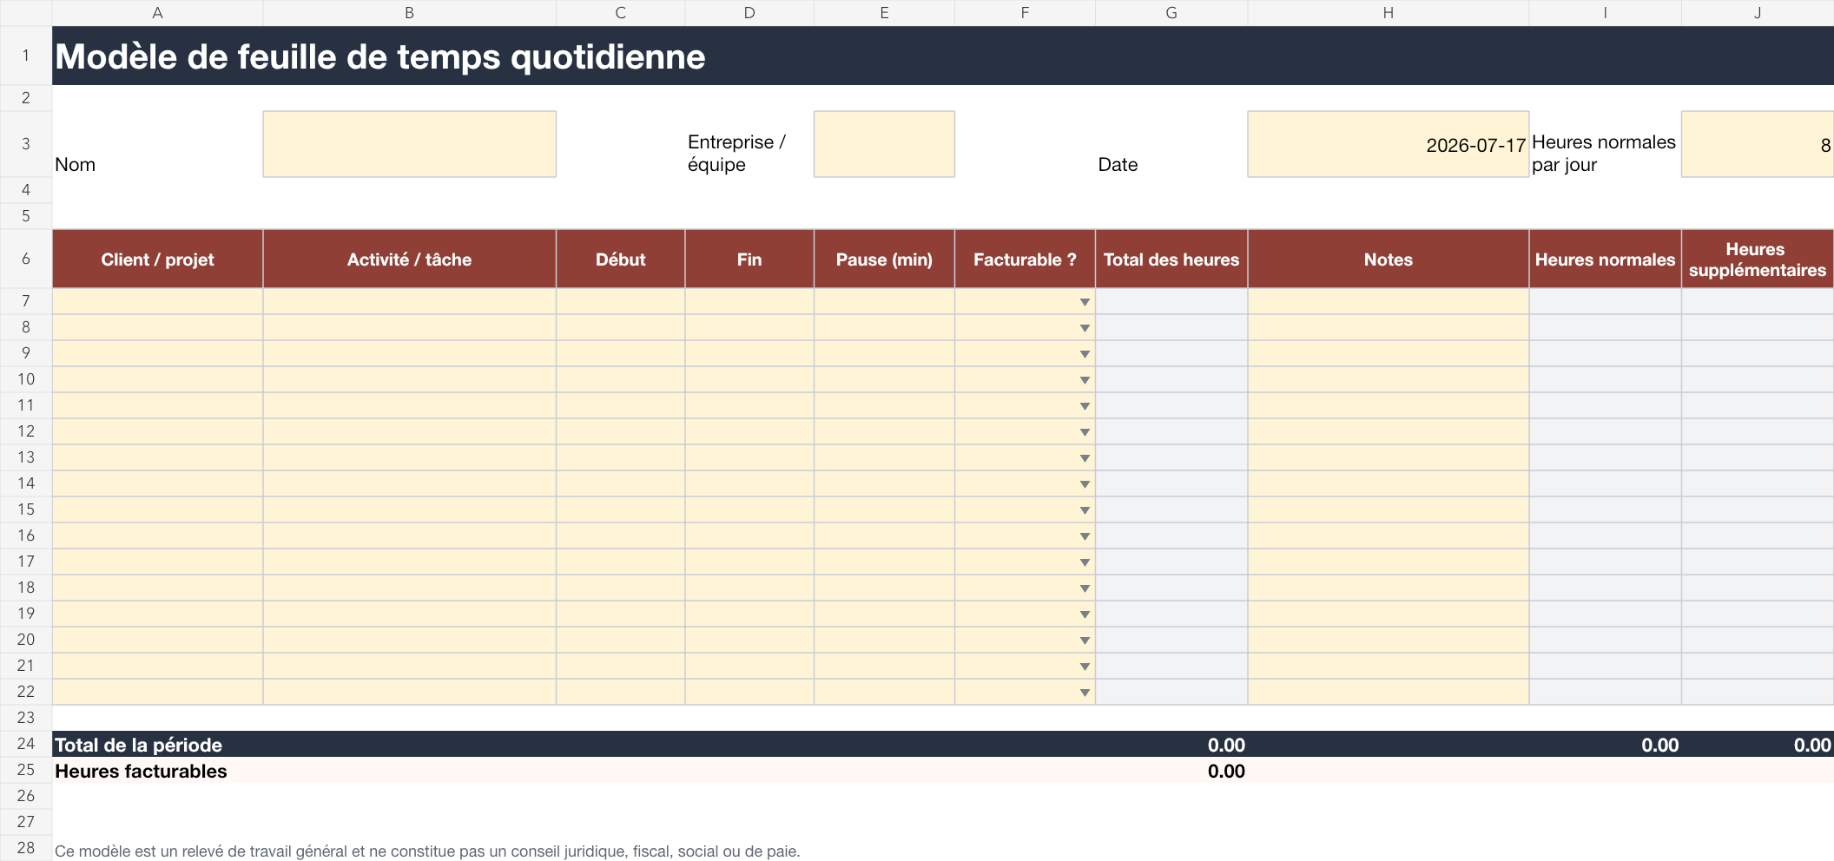Click the 'Début' column heading

tap(620, 260)
